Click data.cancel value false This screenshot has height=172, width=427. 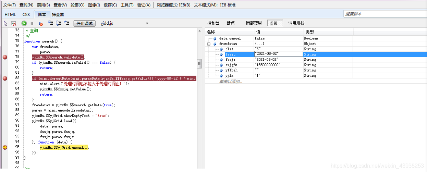coord(259,38)
